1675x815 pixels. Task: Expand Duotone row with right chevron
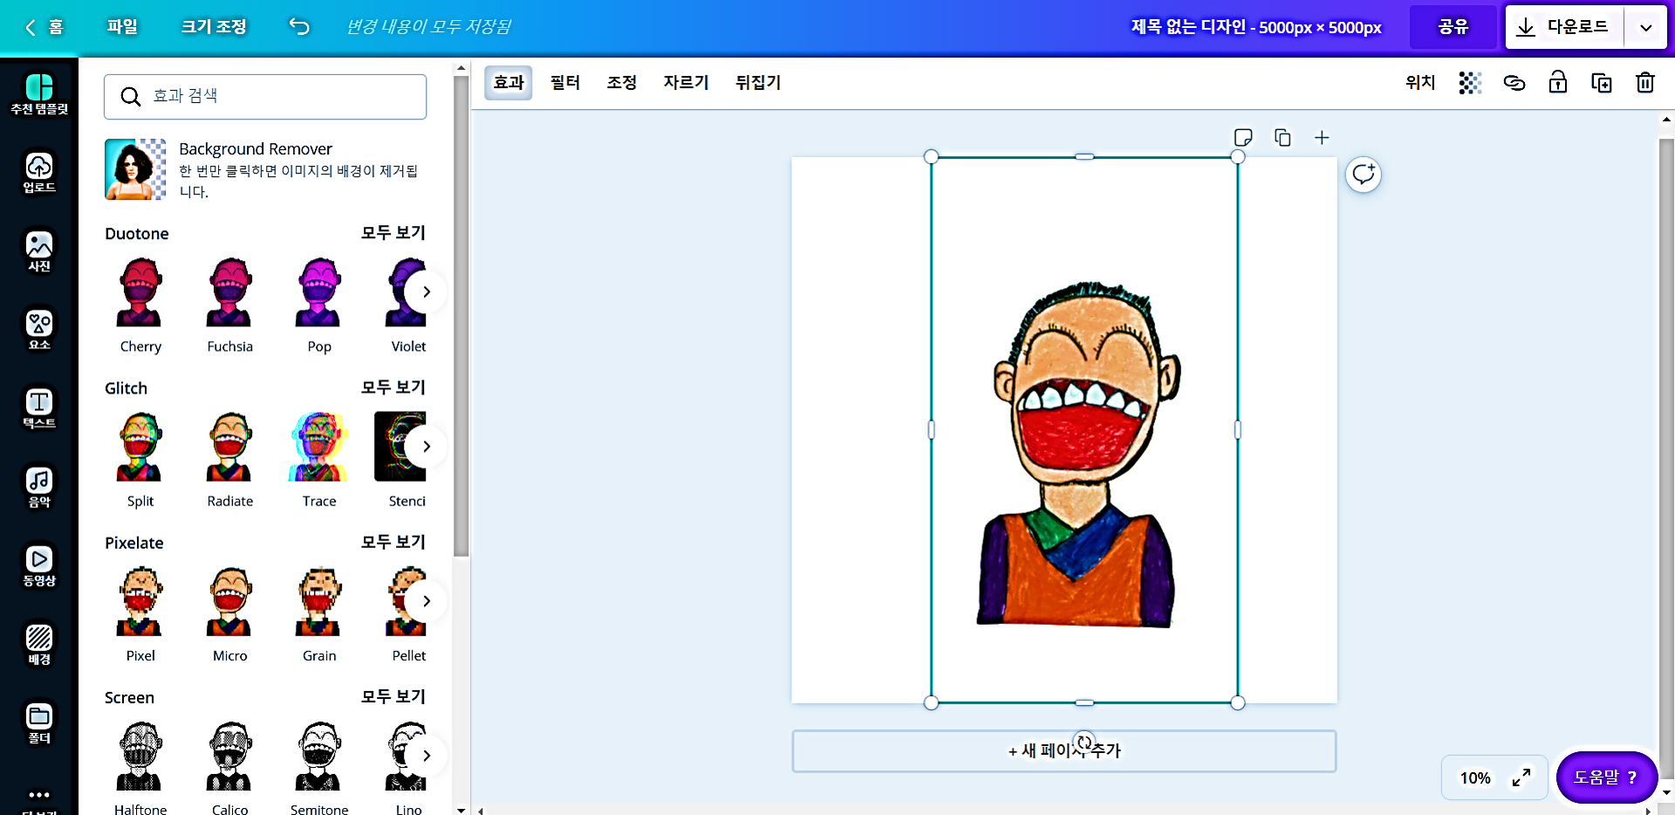[x=426, y=291]
